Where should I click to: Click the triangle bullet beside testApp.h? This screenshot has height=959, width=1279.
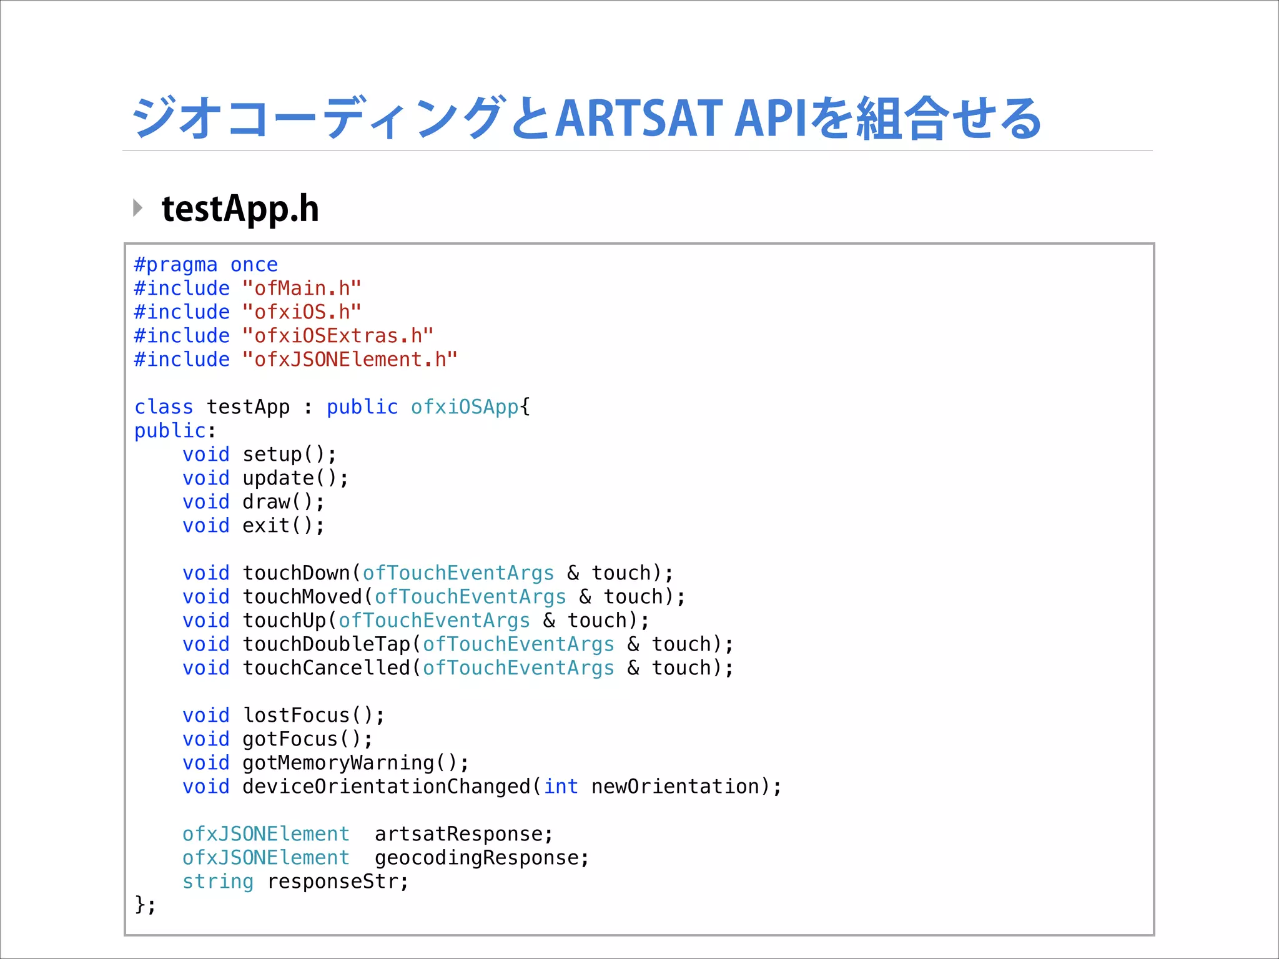pos(138,208)
